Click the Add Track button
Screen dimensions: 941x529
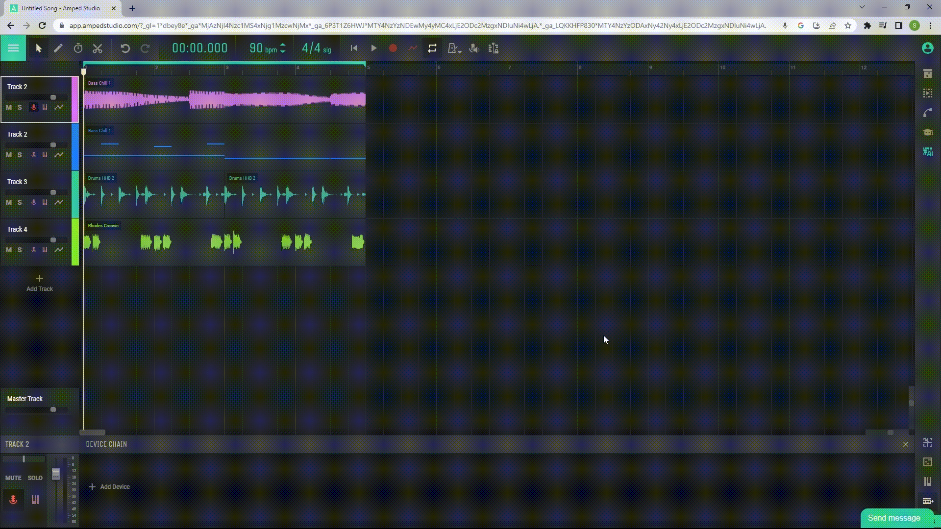39,283
